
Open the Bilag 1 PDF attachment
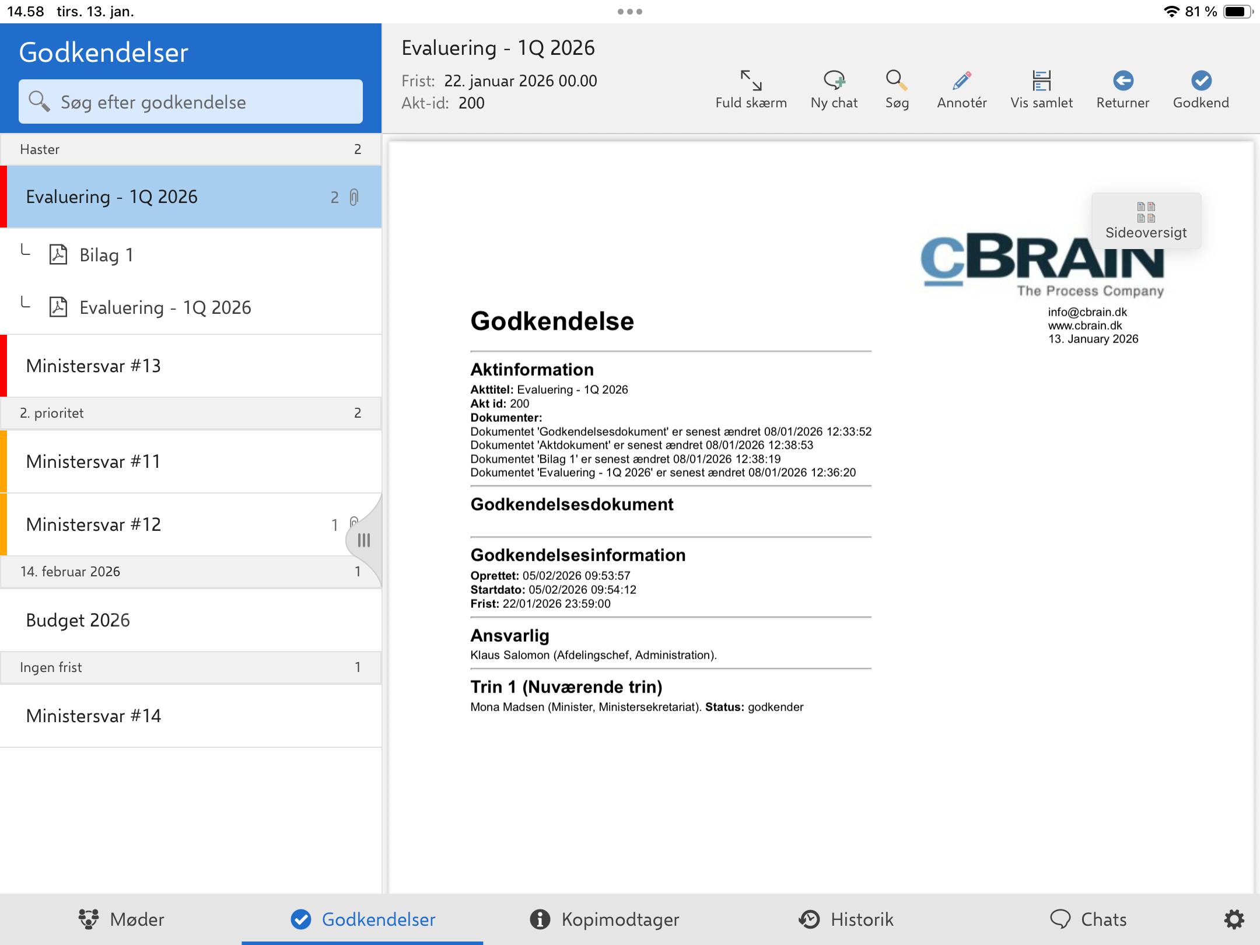point(191,255)
